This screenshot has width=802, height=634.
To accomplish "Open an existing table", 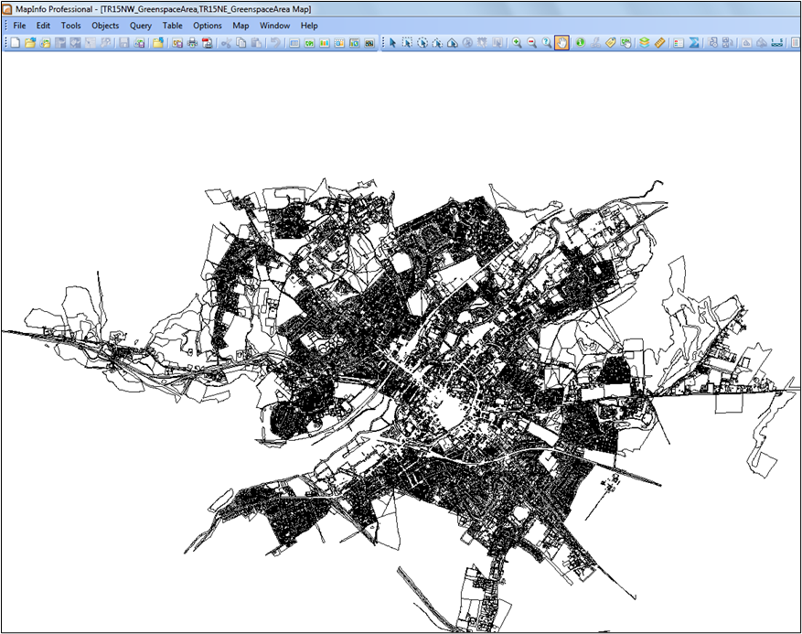I will pos(28,42).
